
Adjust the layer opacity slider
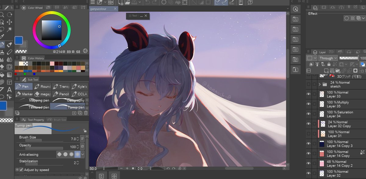349,58
